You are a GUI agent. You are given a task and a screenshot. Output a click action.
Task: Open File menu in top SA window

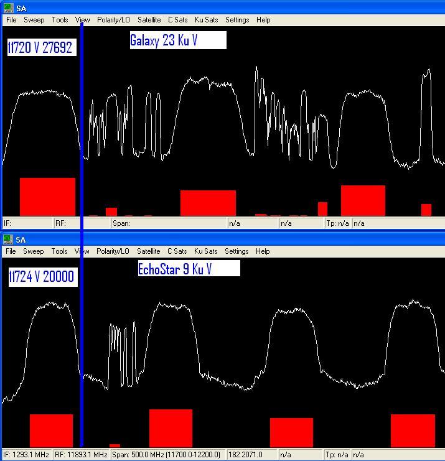(11, 20)
